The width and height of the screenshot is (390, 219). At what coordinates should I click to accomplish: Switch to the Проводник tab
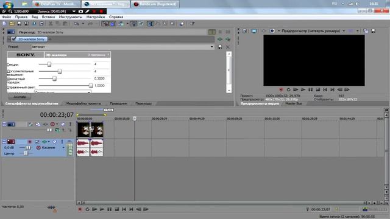tap(118, 103)
